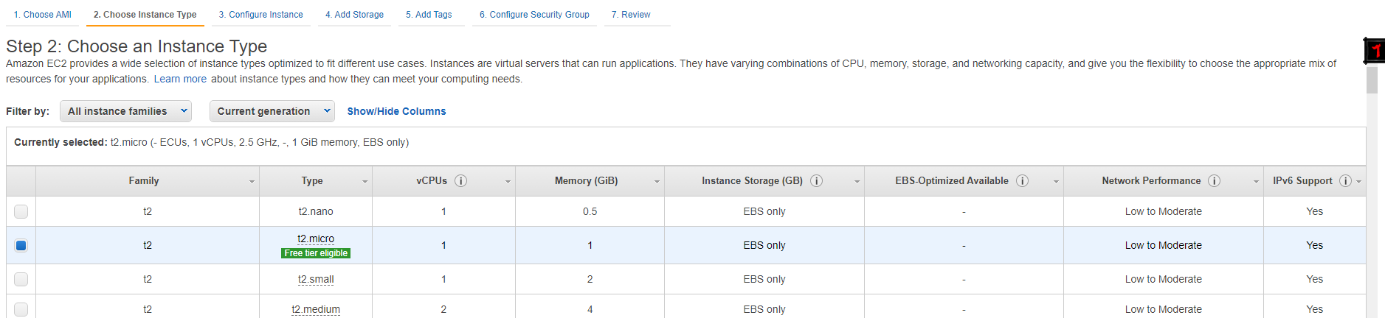Uncheck the t2.micro instance checkbox
The image size is (1385, 318).
point(21,246)
